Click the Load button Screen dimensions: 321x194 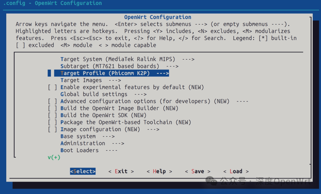point(236,171)
